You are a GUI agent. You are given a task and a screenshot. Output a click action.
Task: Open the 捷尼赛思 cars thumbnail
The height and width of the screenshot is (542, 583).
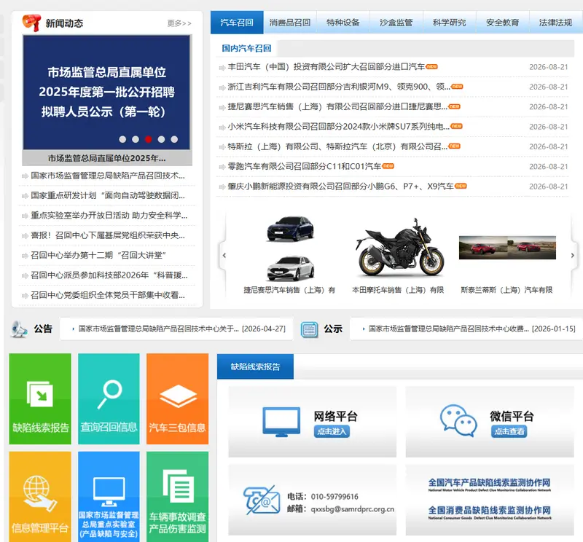[290, 248]
